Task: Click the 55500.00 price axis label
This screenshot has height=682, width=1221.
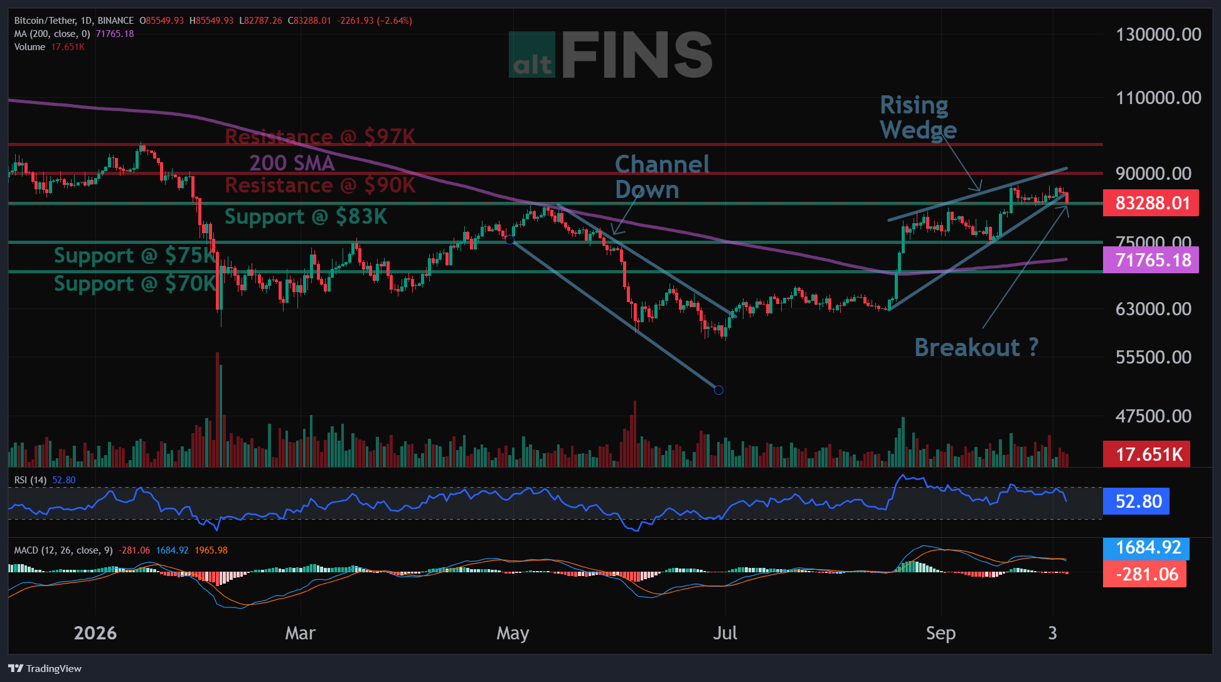Action: tap(1153, 357)
